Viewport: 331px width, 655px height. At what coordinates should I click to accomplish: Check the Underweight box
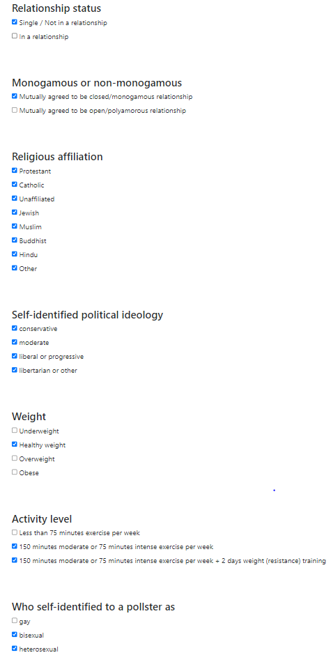click(15, 430)
